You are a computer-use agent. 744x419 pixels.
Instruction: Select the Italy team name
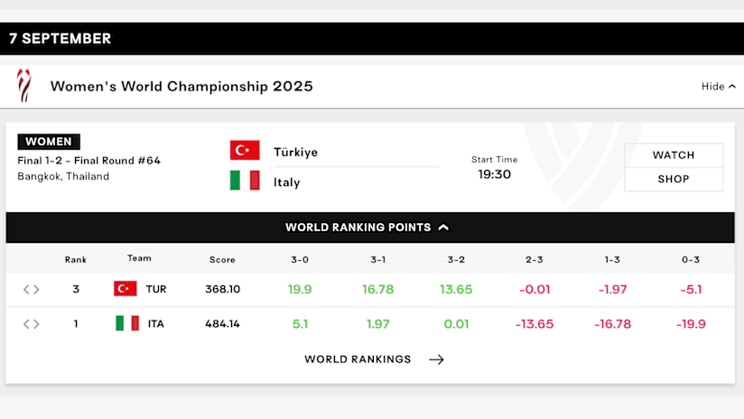pyautogui.click(x=286, y=182)
